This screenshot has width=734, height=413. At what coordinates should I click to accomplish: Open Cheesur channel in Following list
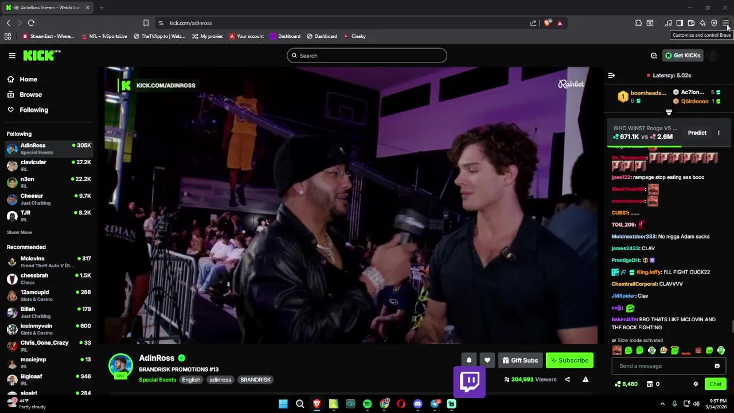tap(49, 199)
